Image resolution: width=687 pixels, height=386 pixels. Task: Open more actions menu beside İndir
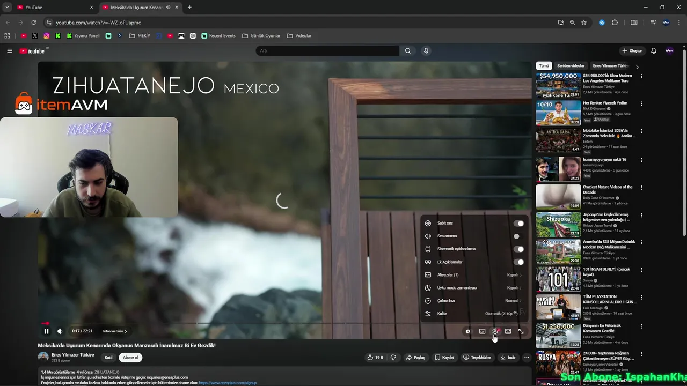(x=527, y=358)
